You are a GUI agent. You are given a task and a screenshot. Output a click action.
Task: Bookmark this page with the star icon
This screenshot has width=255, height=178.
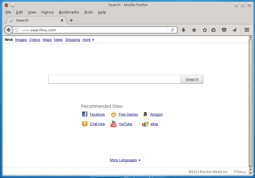pyautogui.click(x=205, y=30)
